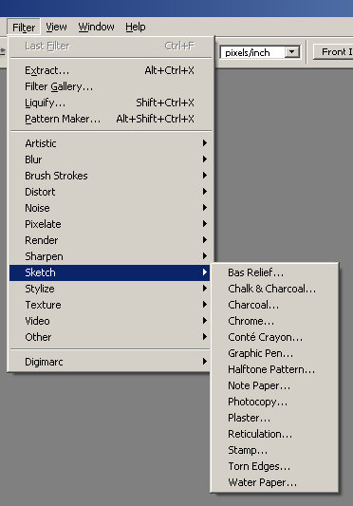Choose the Reticulation… filter

(274, 434)
